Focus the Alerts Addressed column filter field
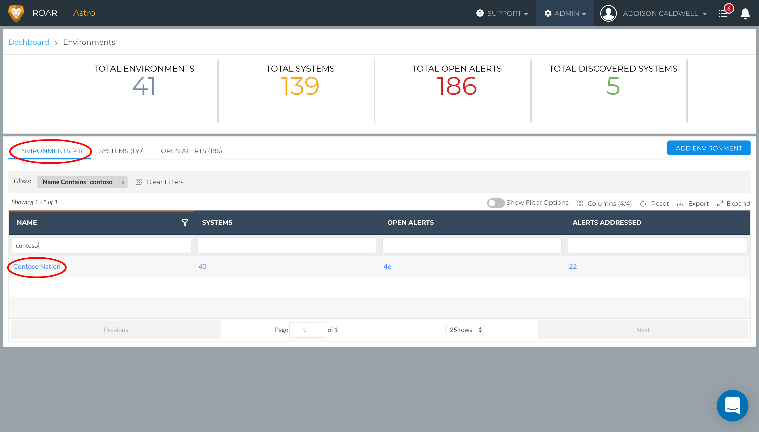 (657, 245)
